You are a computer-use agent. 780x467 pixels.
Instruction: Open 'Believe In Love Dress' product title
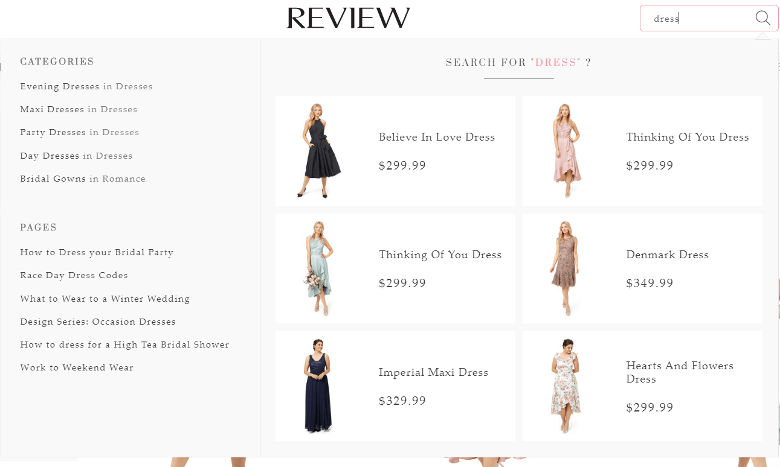pyautogui.click(x=437, y=137)
